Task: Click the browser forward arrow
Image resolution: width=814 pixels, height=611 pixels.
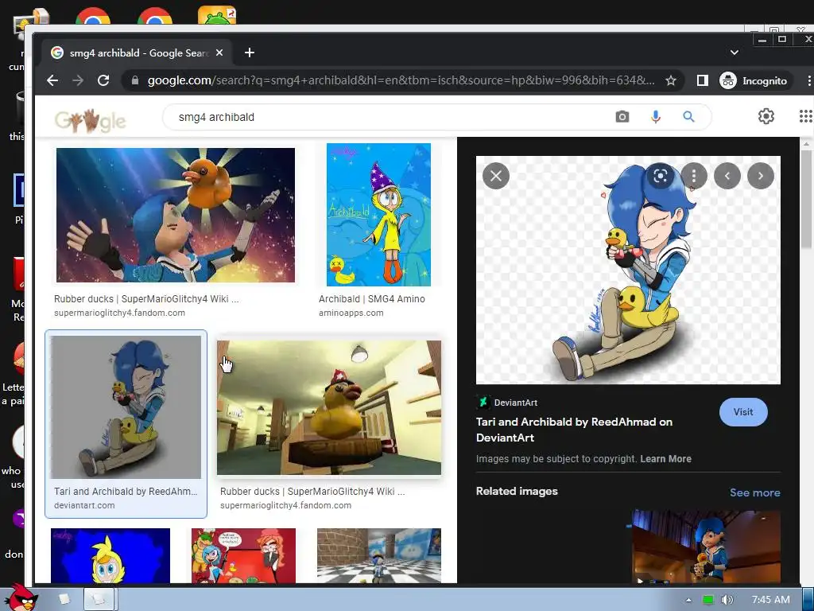Action: click(78, 80)
